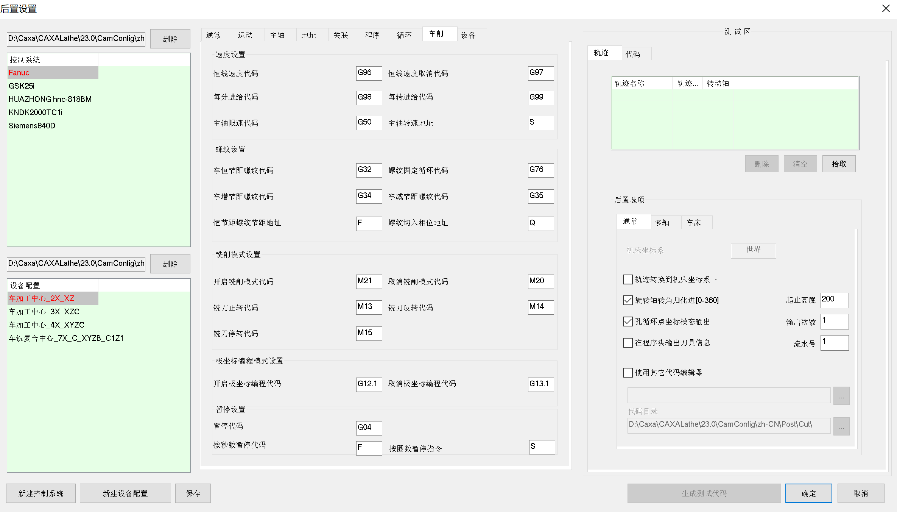Click the browse button for other code editor
Screen dimensions: 897x512
pos(841,396)
